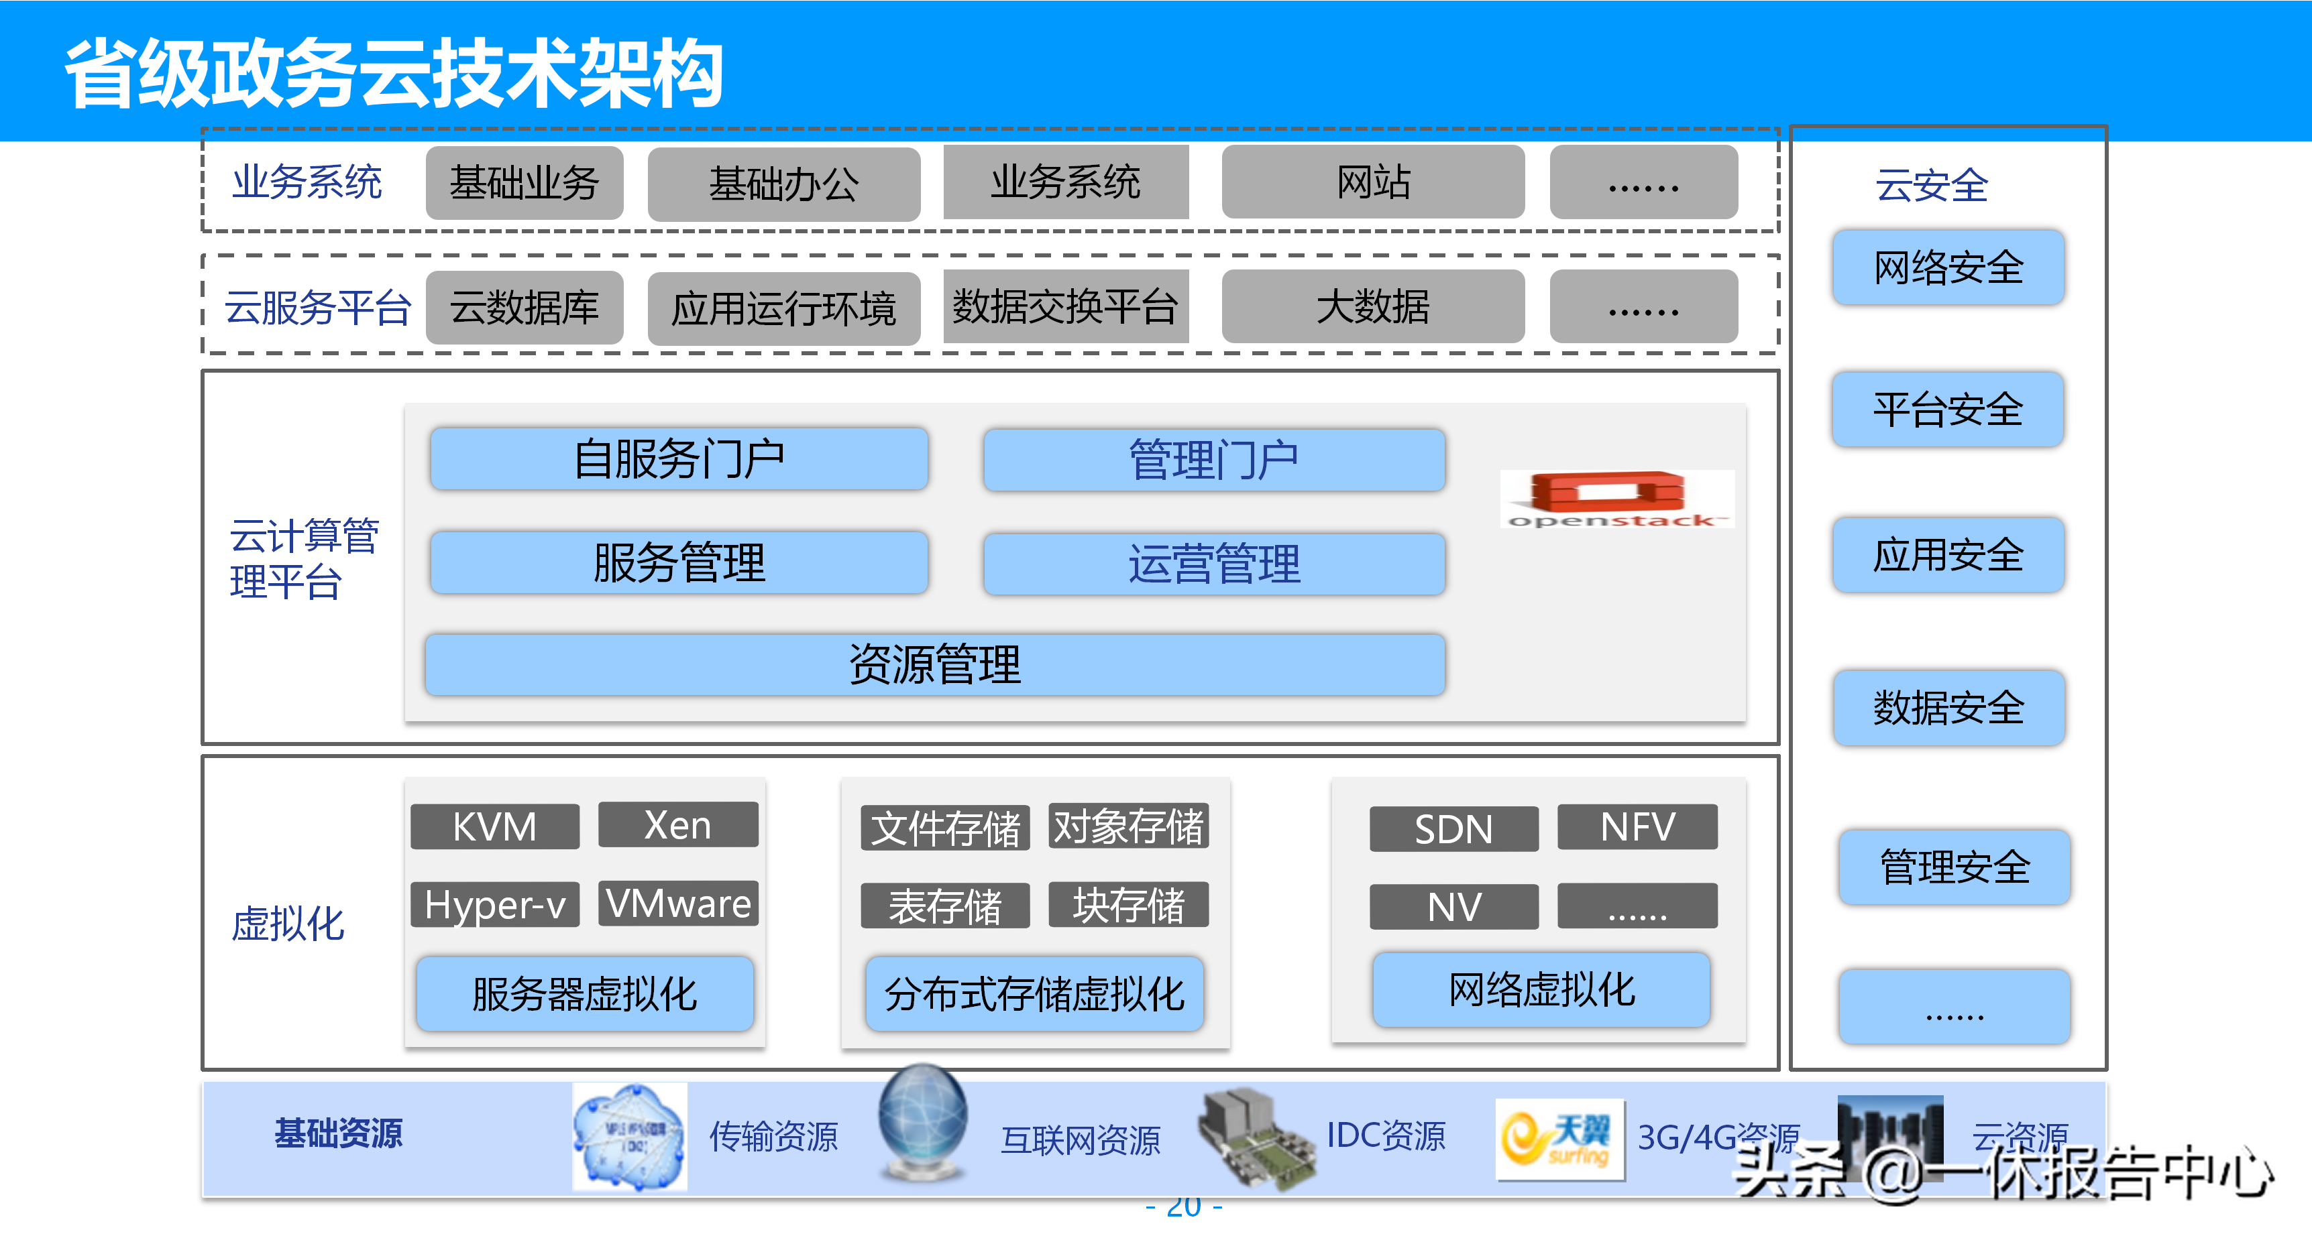
Task: Select the VMware box
Action: (677, 904)
